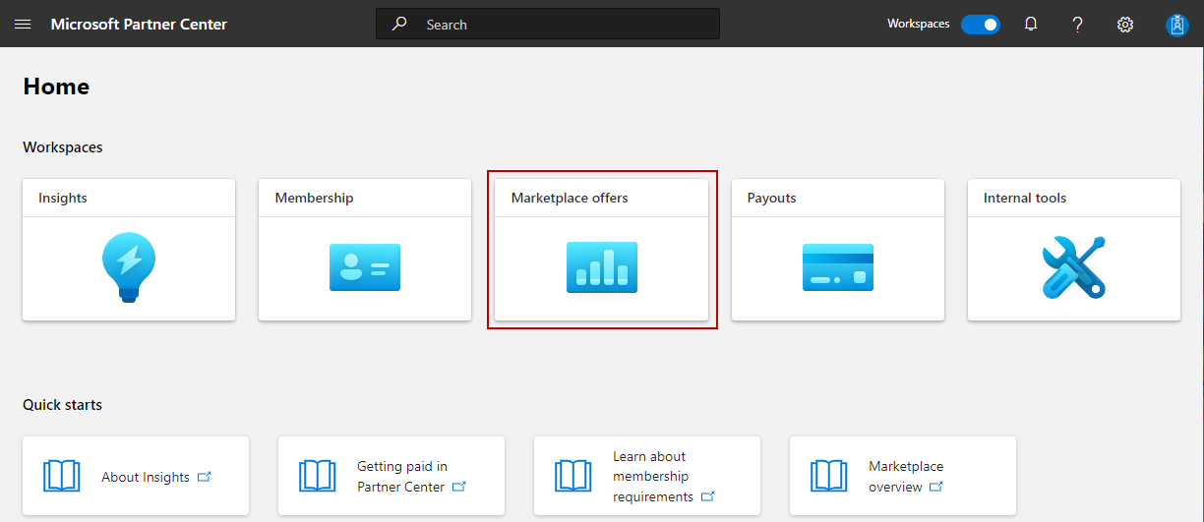This screenshot has height=522, width=1204.
Task: Open the Marketplace overview quick start
Action: 905,477
